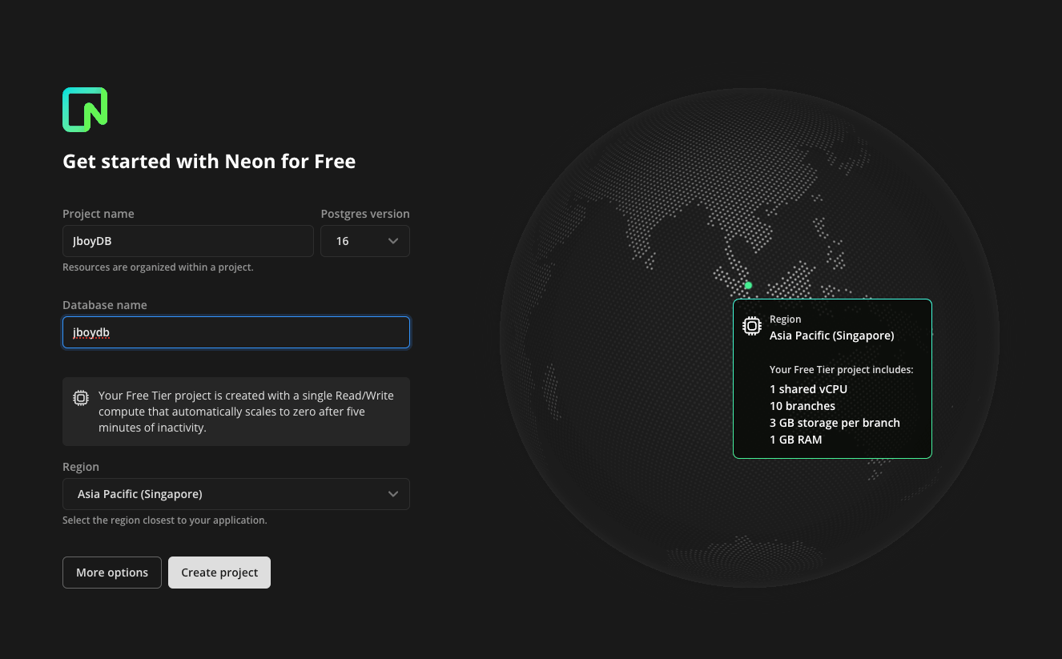Click the Free Tier scales-to-zero notice text

pyautogui.click(x=246, y=412)
